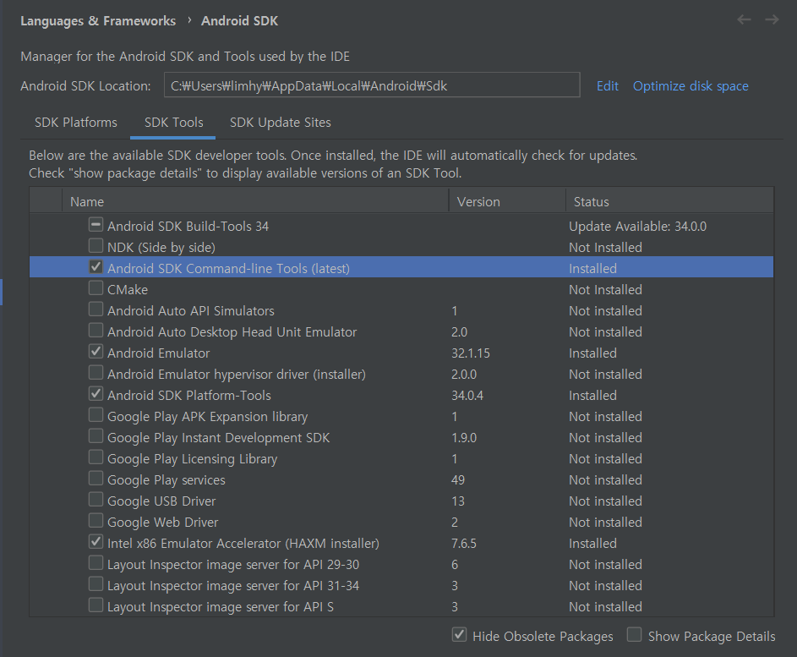Select the Google Play services row
This screenshot has height=657, width=797.
click(x=401, y=480)
